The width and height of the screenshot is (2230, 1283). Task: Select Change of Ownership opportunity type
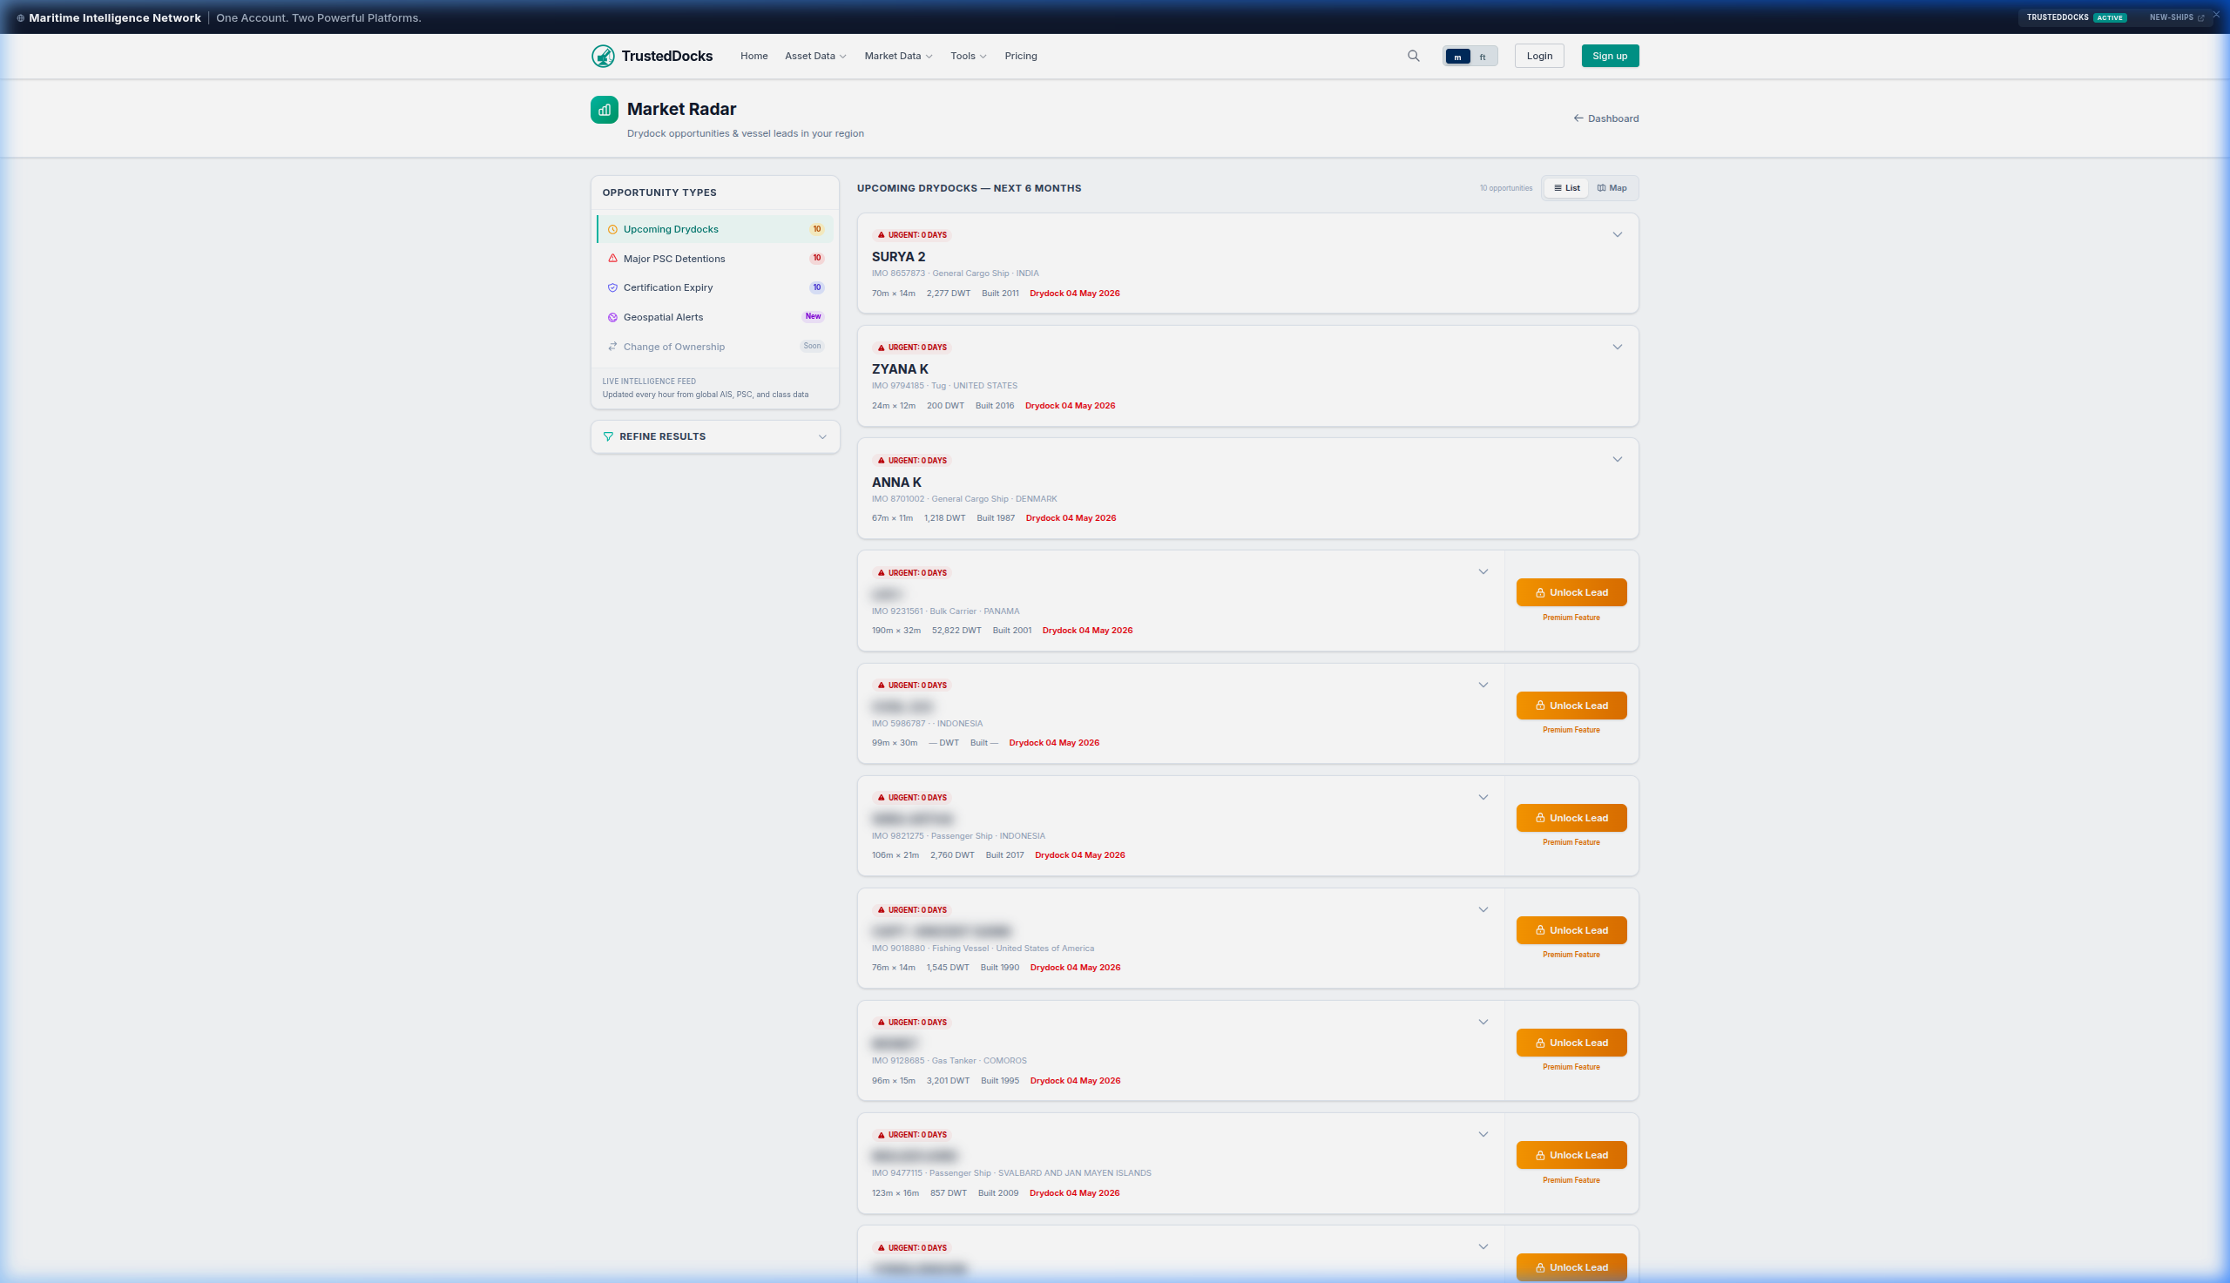point(714,347)
